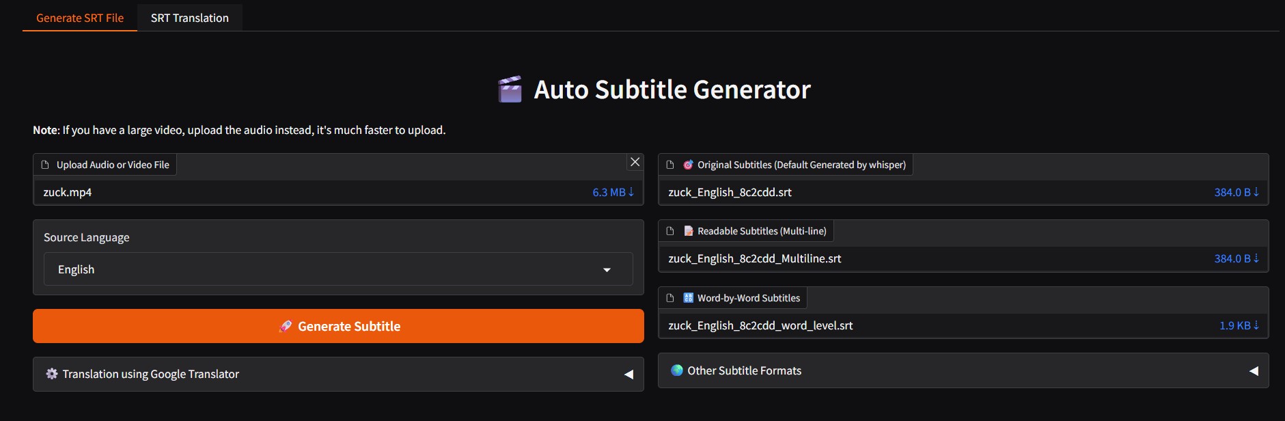The height and width of the screenshot is (421, 1285).
Task: Click the gear icon beside Translation using Google Translator
Action: pos(52,374)
